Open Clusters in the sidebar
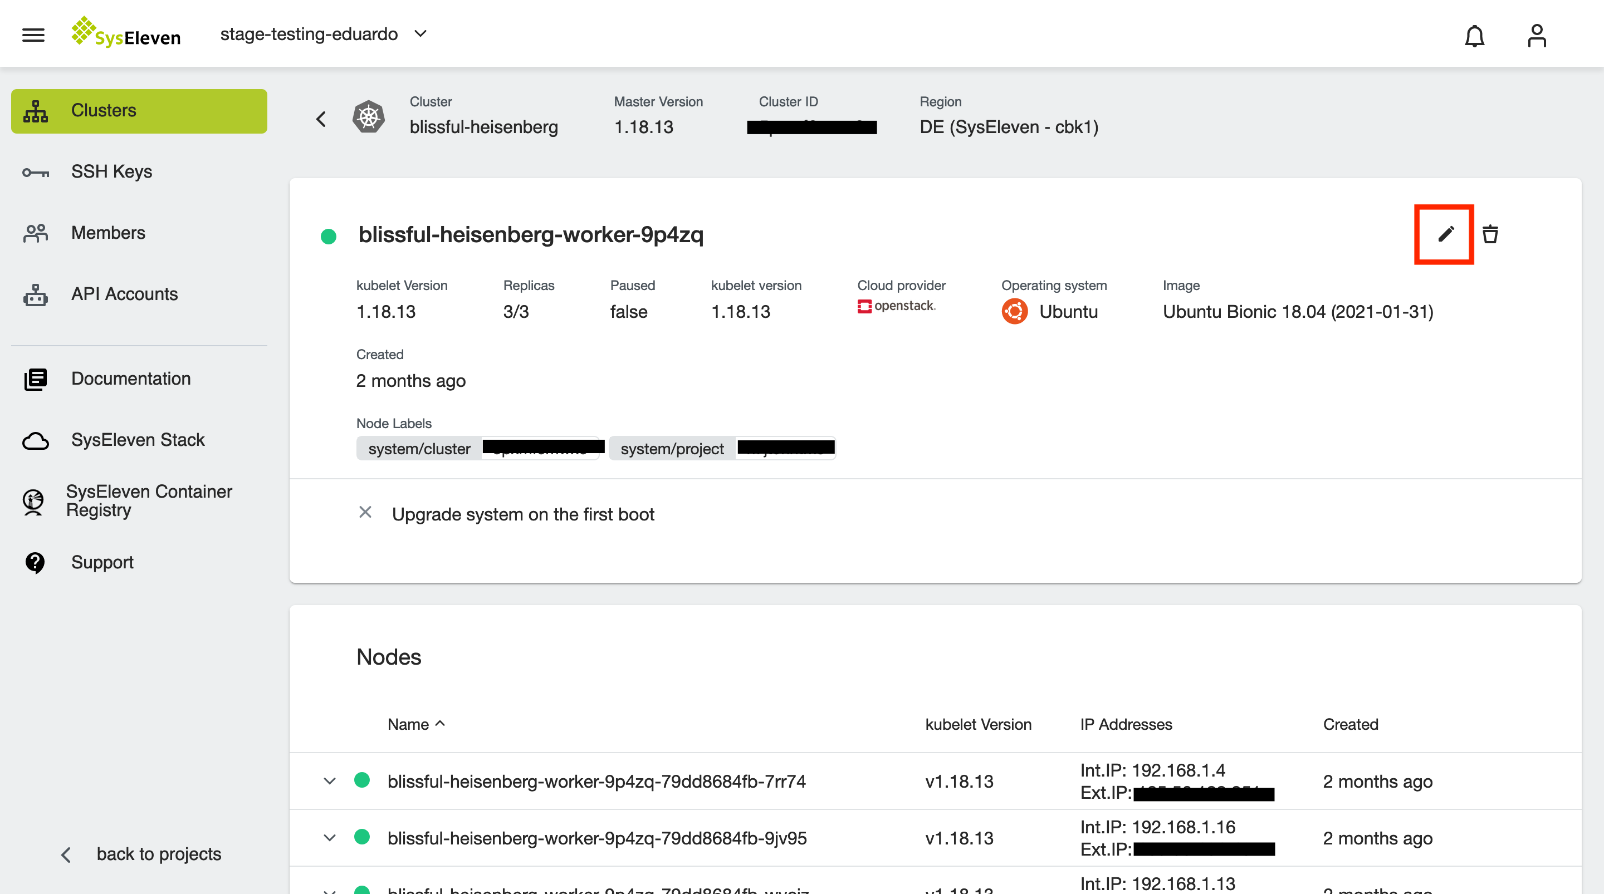 point(139,110)
